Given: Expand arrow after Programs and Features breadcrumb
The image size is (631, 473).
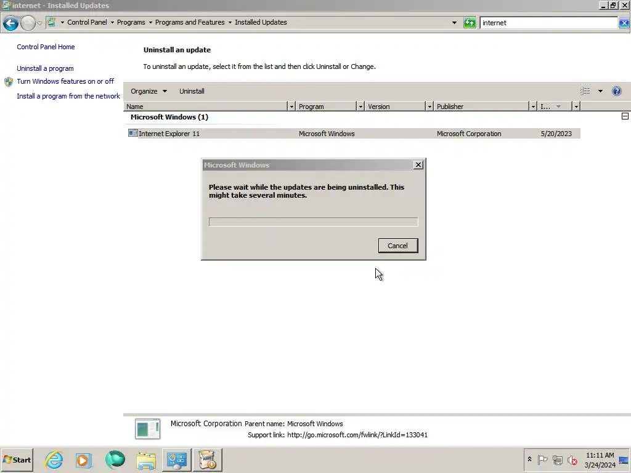Looking at the screenshot, I should pos(230,23).
